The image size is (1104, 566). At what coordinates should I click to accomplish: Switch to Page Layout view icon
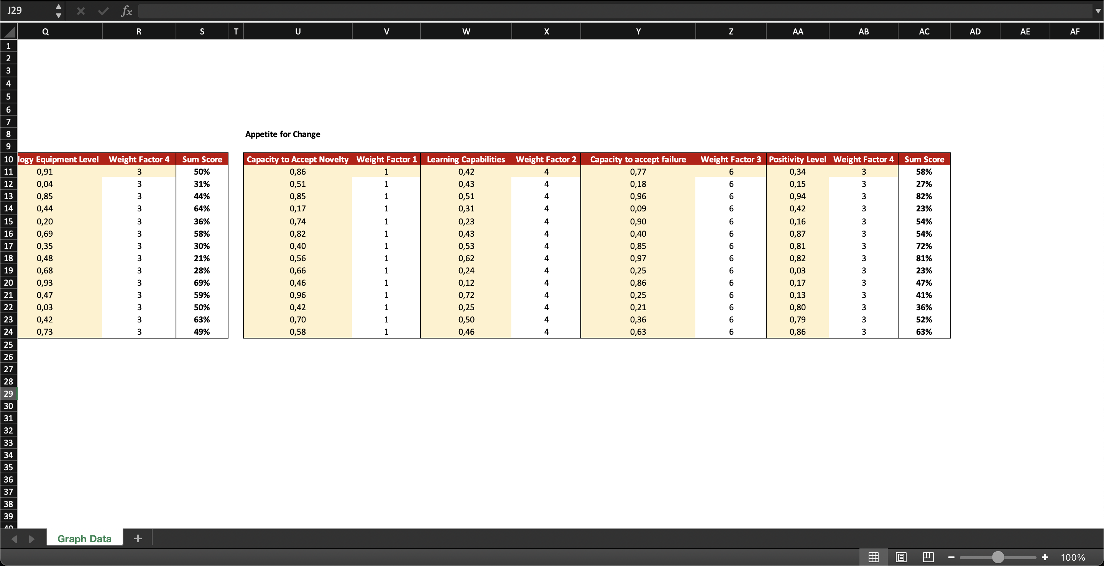tap(901, 557)
